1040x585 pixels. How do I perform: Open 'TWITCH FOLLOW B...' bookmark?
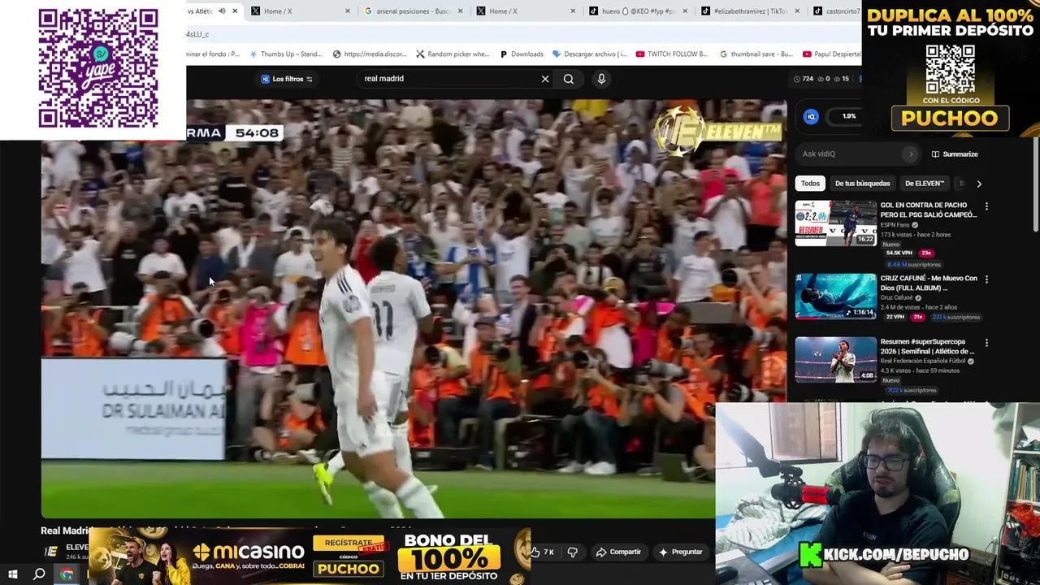point(672,54)
